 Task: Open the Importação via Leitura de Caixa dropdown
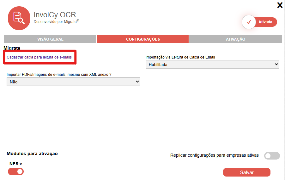(x=212, y=65)
